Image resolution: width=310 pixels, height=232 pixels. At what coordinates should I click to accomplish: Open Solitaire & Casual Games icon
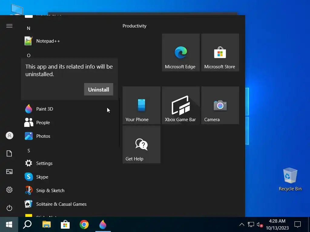pyautogui.click(x=29, y=204)
